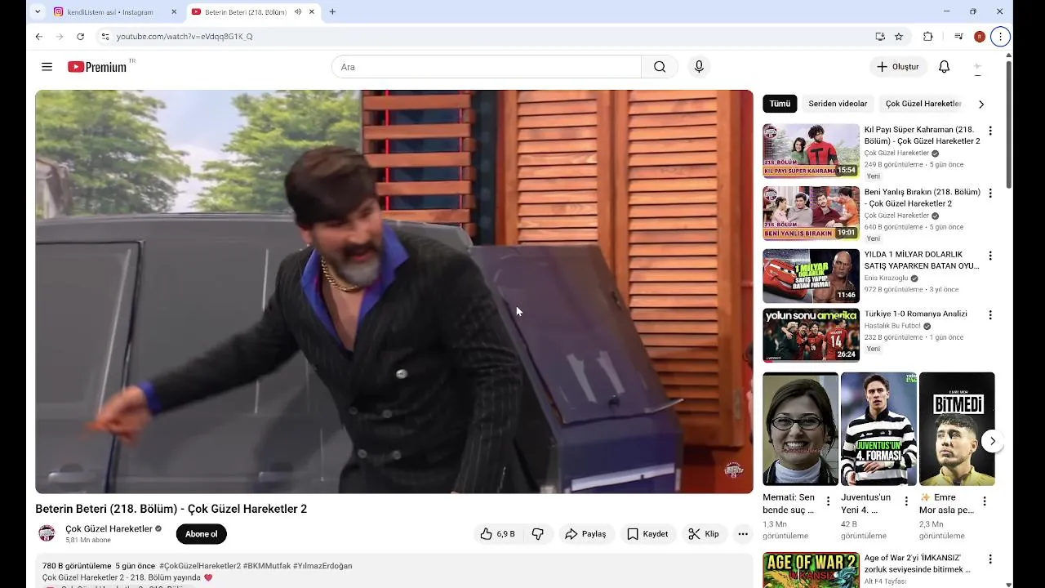Open options for Türkiye 1-0 Romanya Analizi
1045x588 pixels.
click(x=990, y=315)
